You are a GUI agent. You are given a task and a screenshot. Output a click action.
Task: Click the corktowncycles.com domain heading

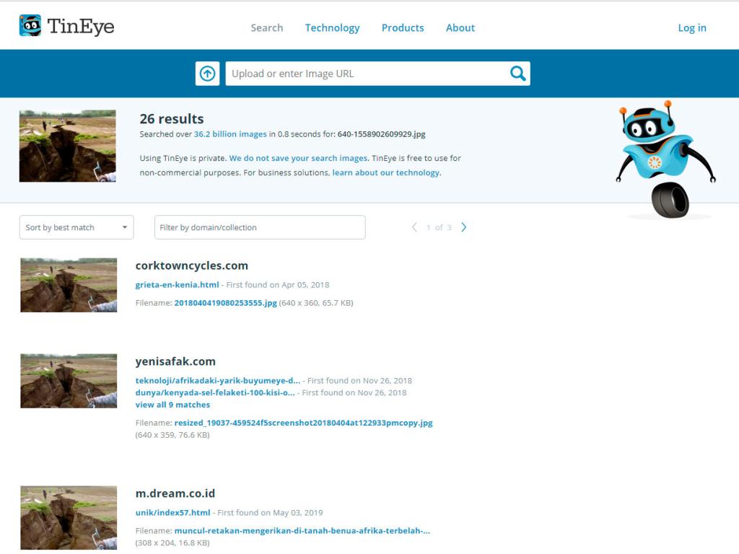(x=192, y=265)
